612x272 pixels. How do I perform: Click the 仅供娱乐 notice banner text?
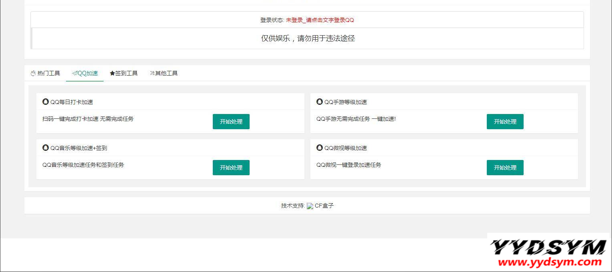(x=308, y=38)
